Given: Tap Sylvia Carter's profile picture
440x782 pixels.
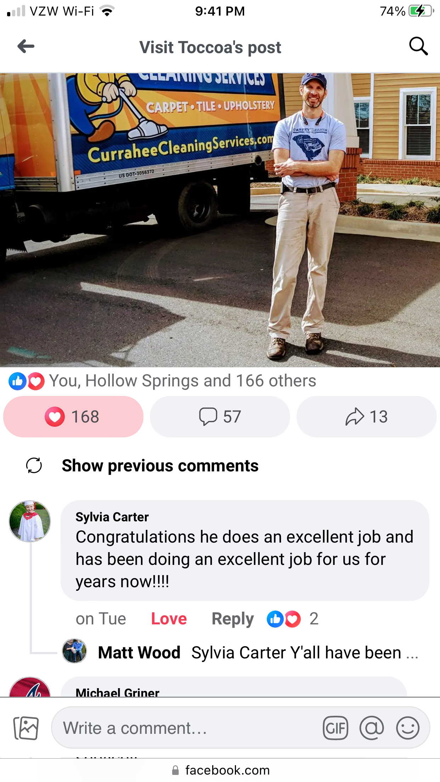Looking at the screenshot, I should click(x=30, y=521).
